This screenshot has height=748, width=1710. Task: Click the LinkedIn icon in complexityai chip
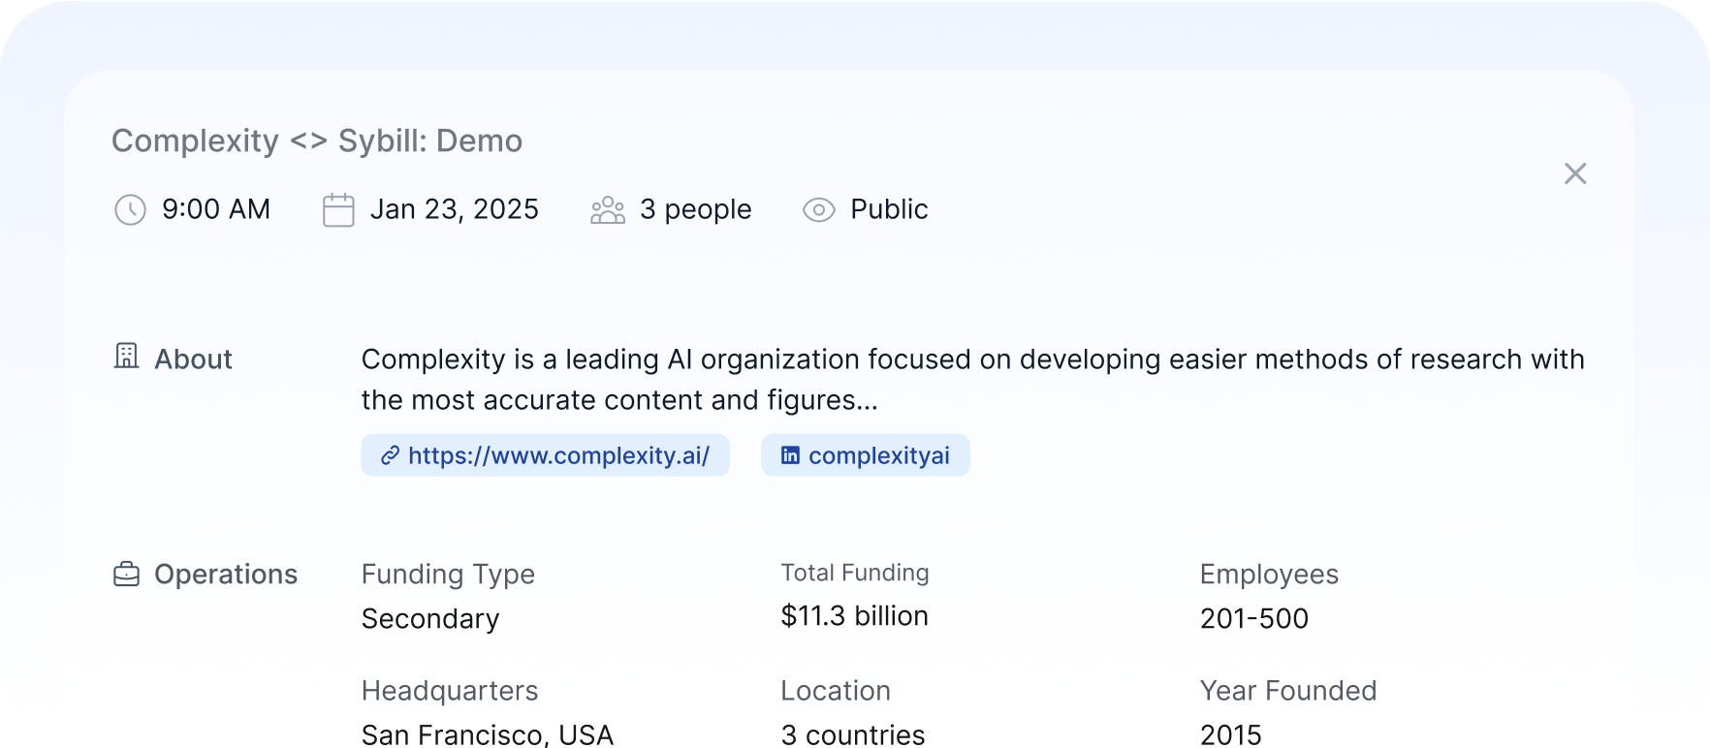point(790,455)
